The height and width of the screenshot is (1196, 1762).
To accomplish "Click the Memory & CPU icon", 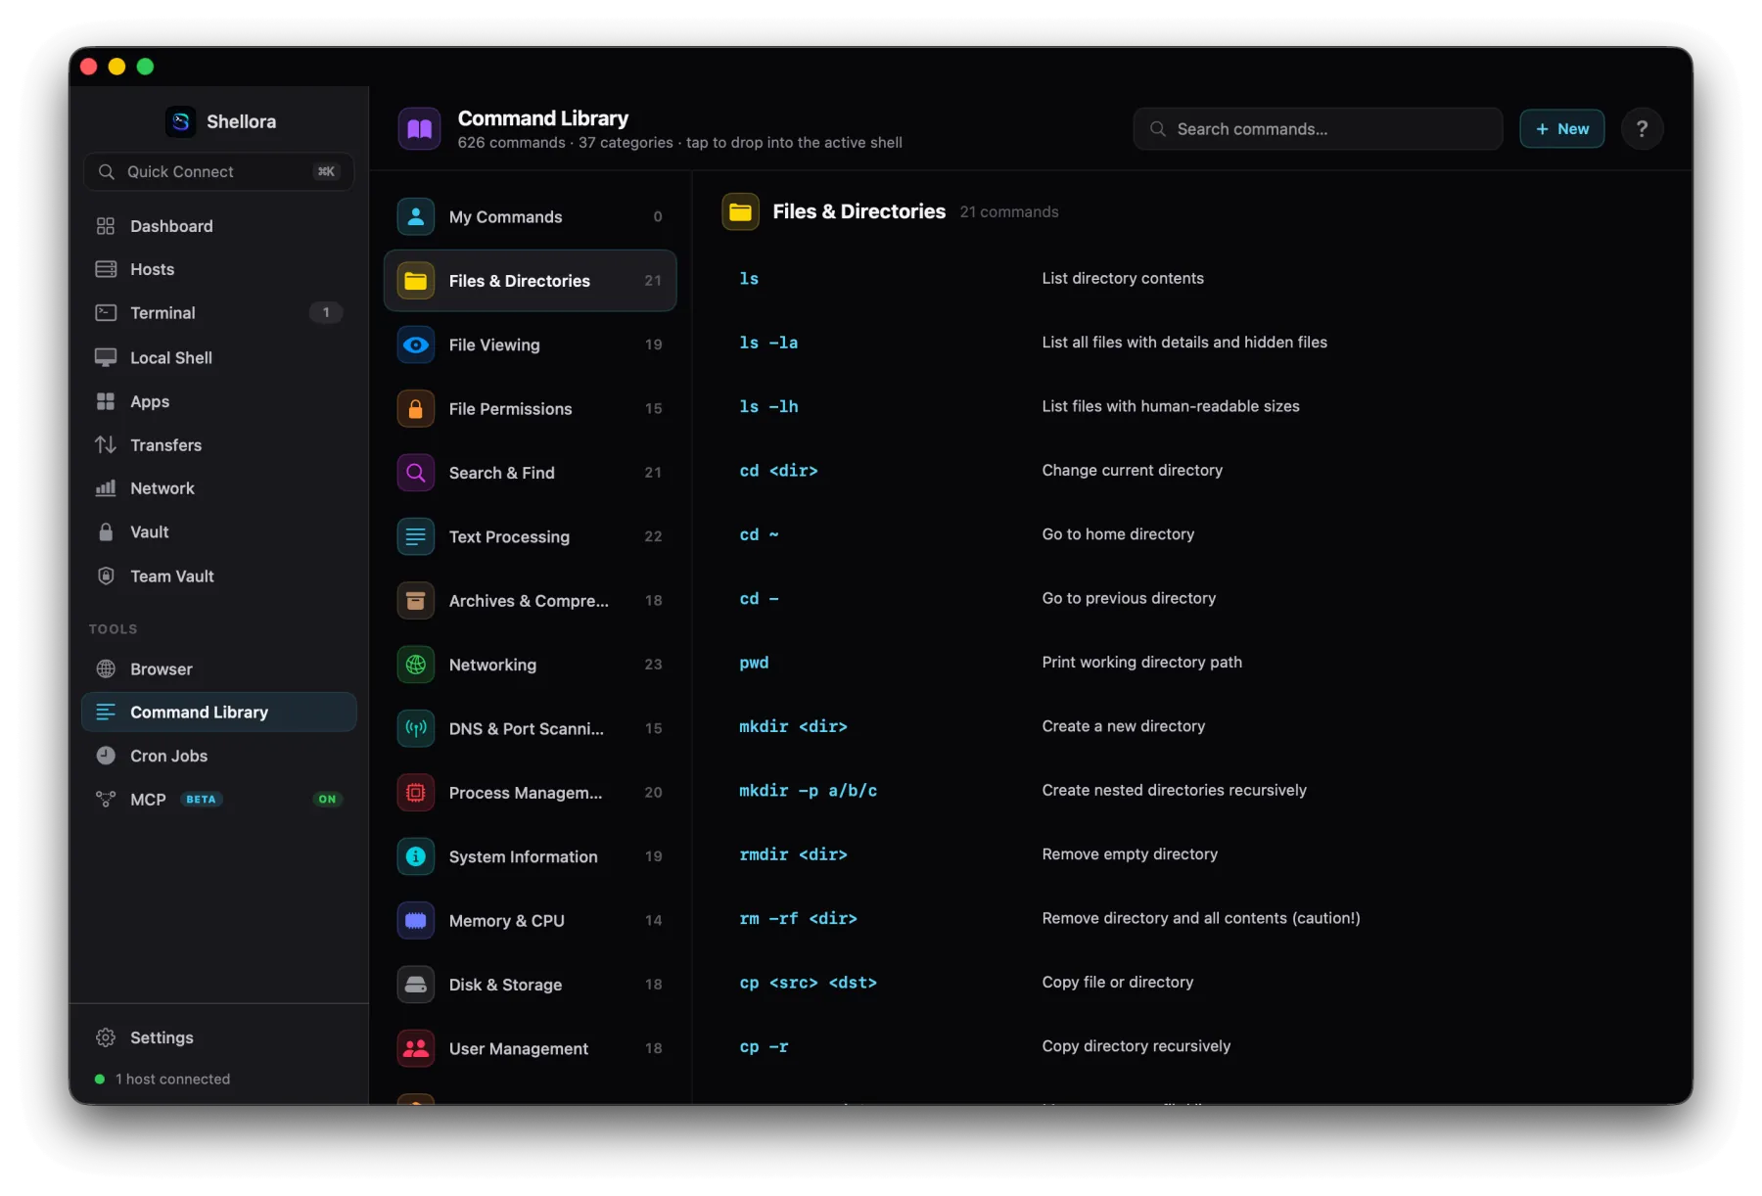I will (x=416, y=920).
